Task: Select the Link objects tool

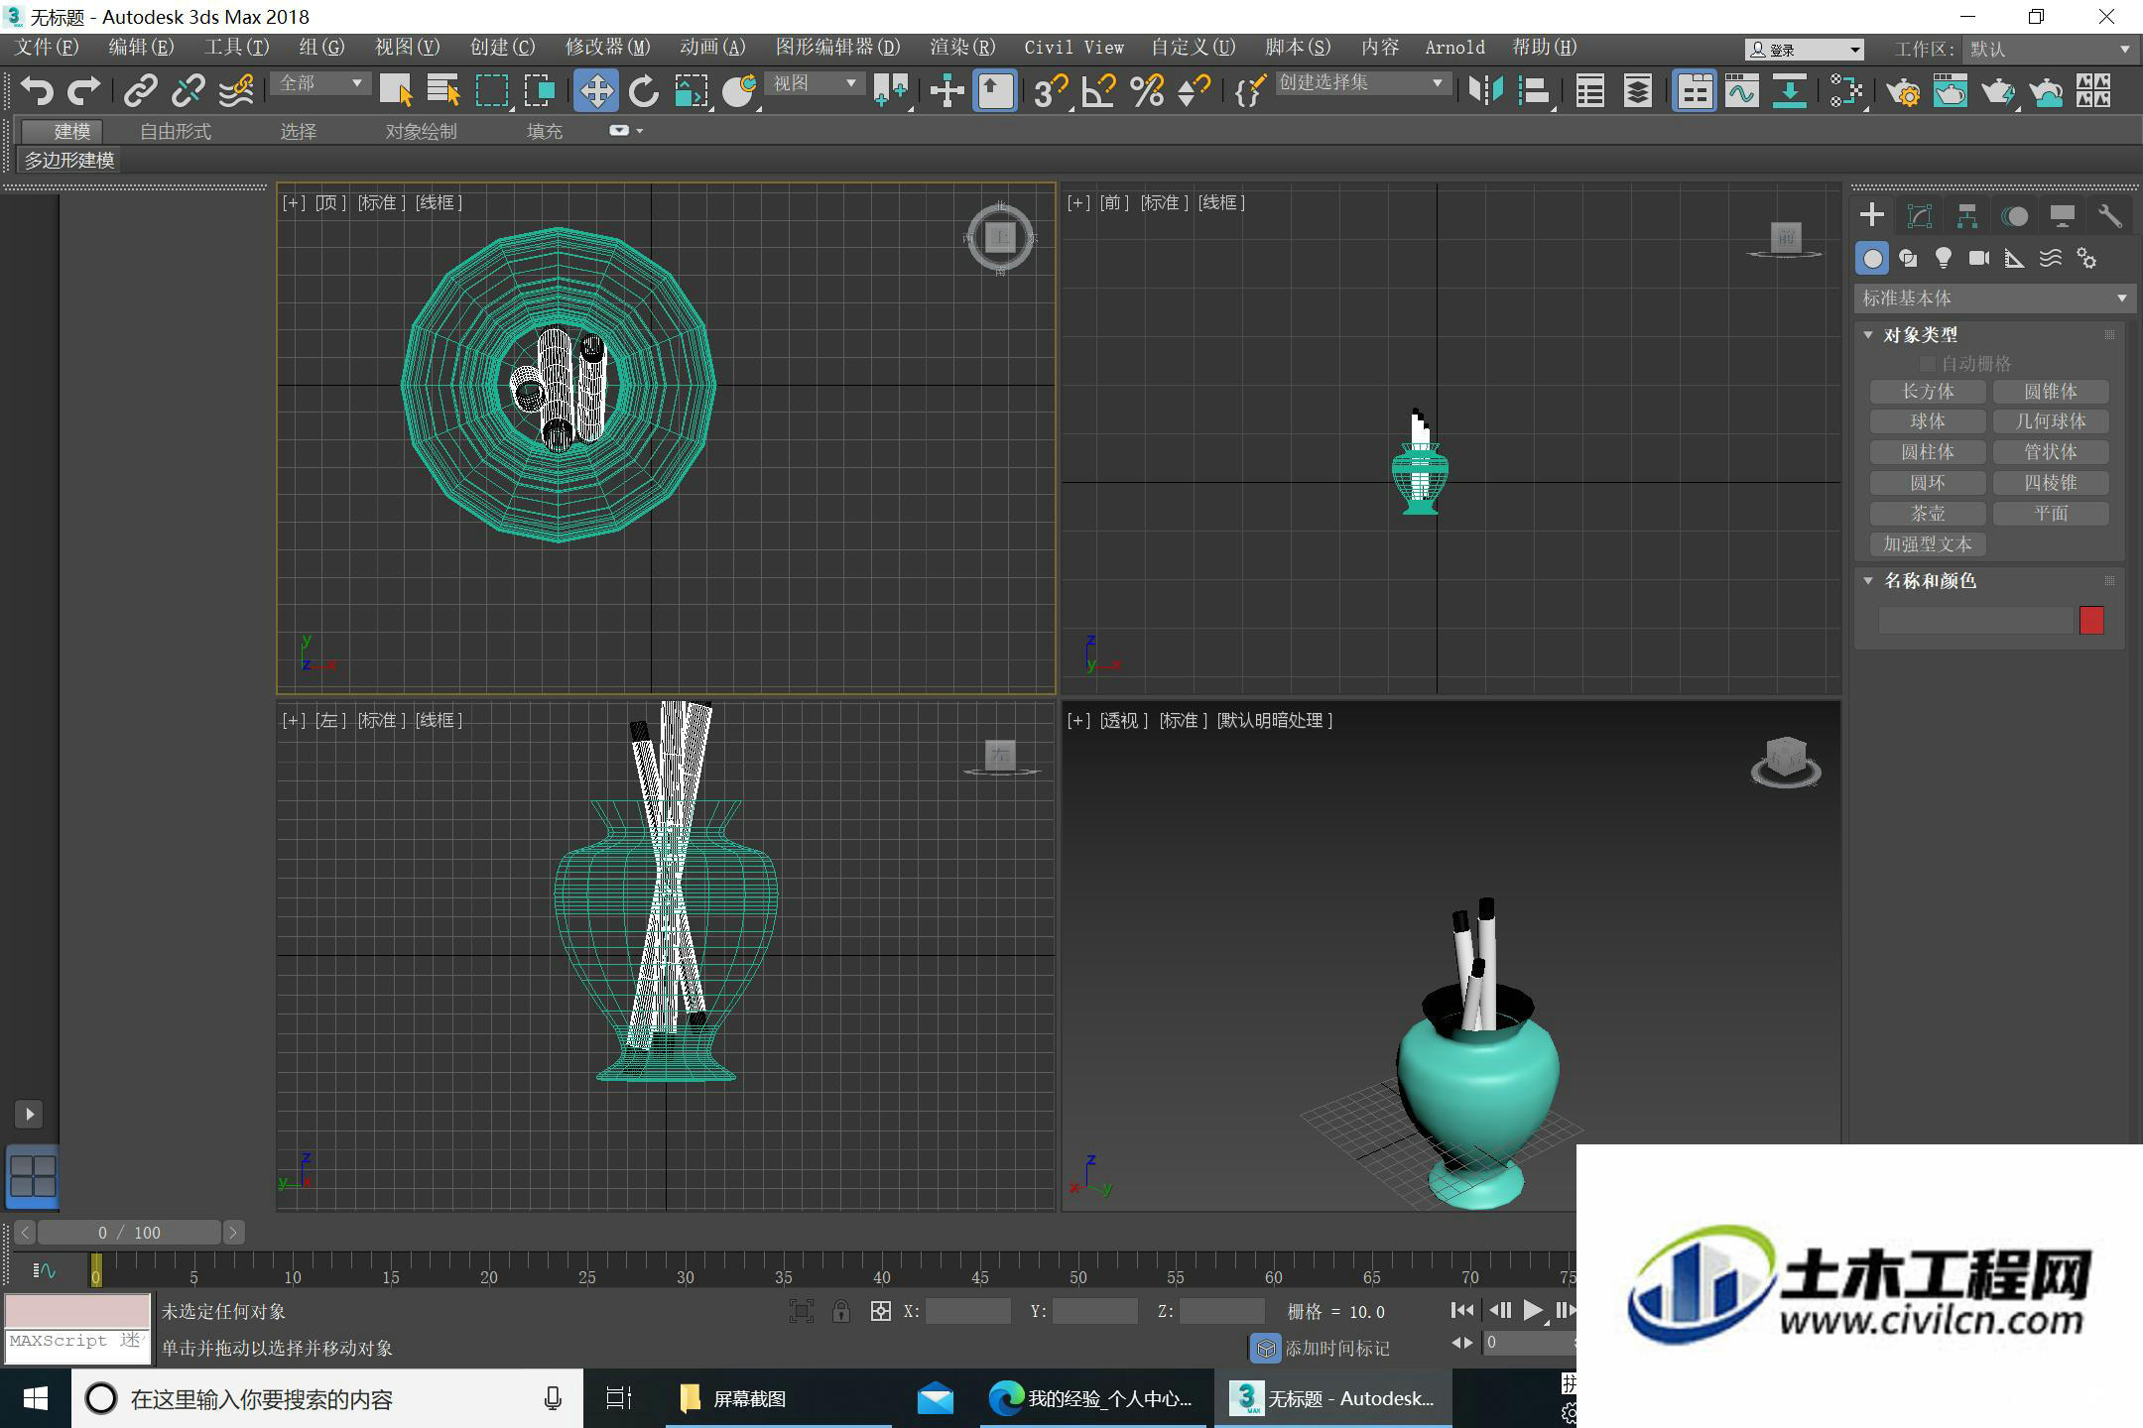Action: [140, 91]
